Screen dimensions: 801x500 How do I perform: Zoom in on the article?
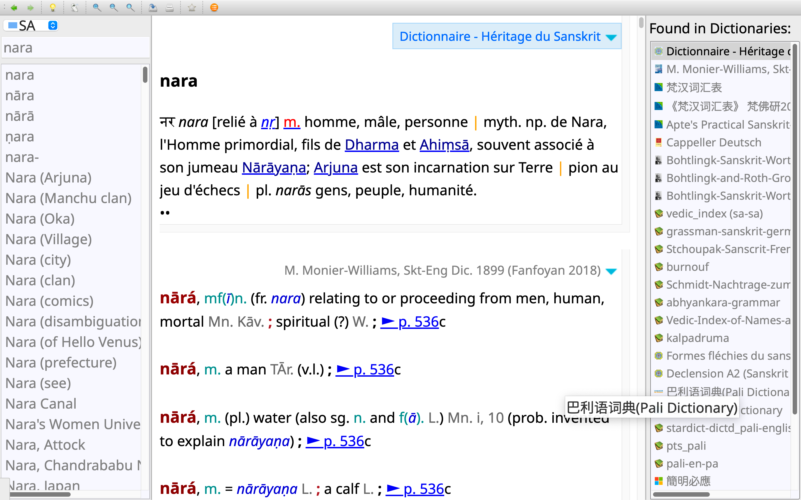point(97,7)
